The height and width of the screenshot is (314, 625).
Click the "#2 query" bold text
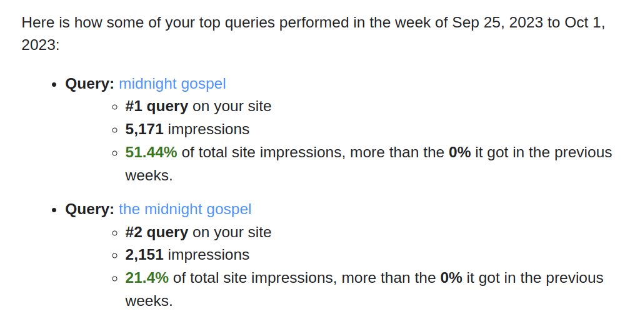click(156, 232)
